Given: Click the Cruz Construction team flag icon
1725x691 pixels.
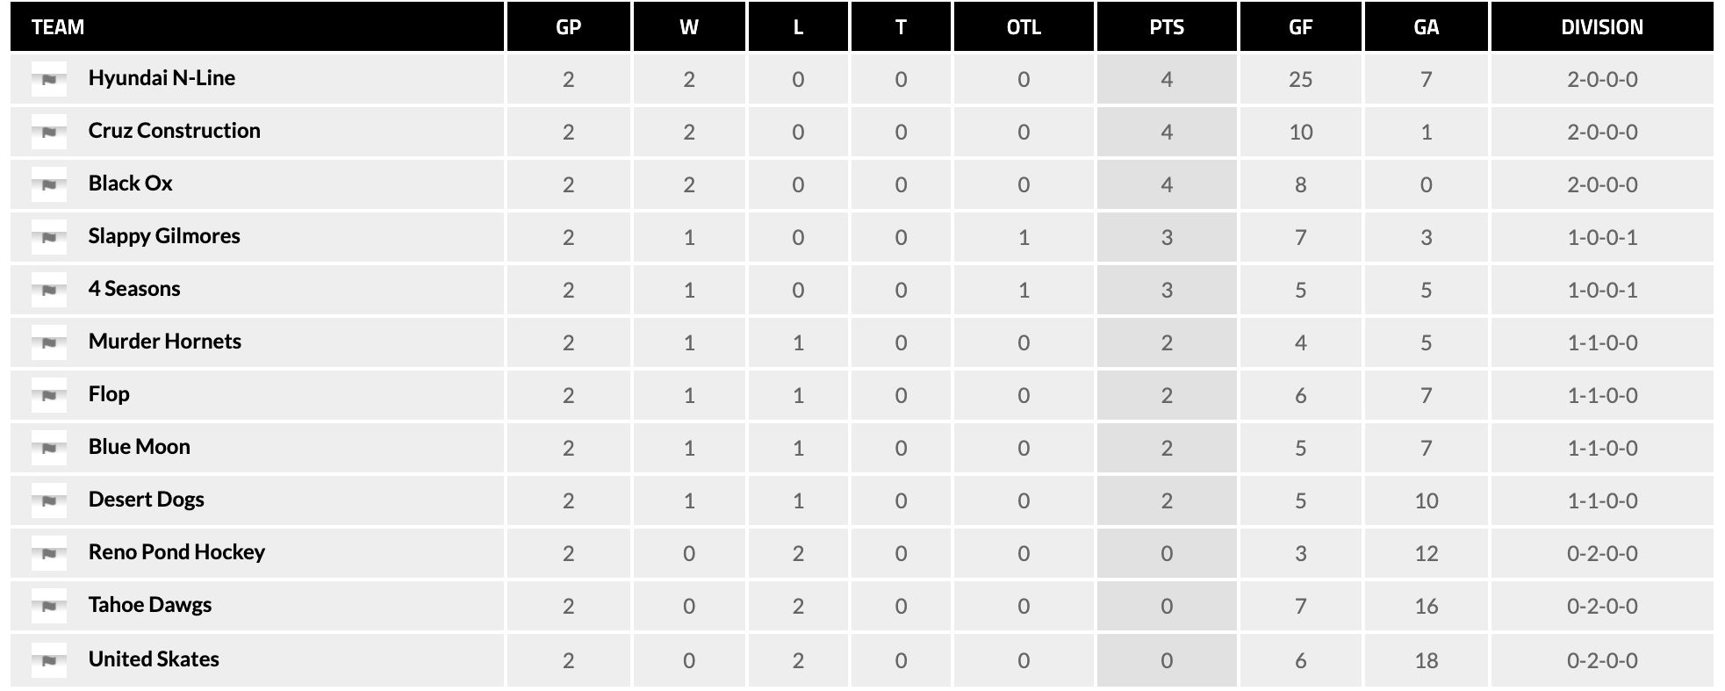Looking at the screenshot, I should [x=49, y=132].
